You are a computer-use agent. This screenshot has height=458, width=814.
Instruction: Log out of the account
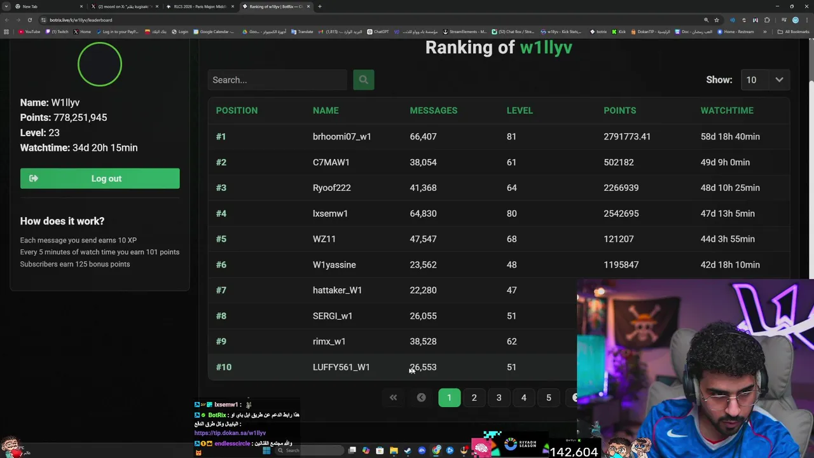tap(100, 179)
